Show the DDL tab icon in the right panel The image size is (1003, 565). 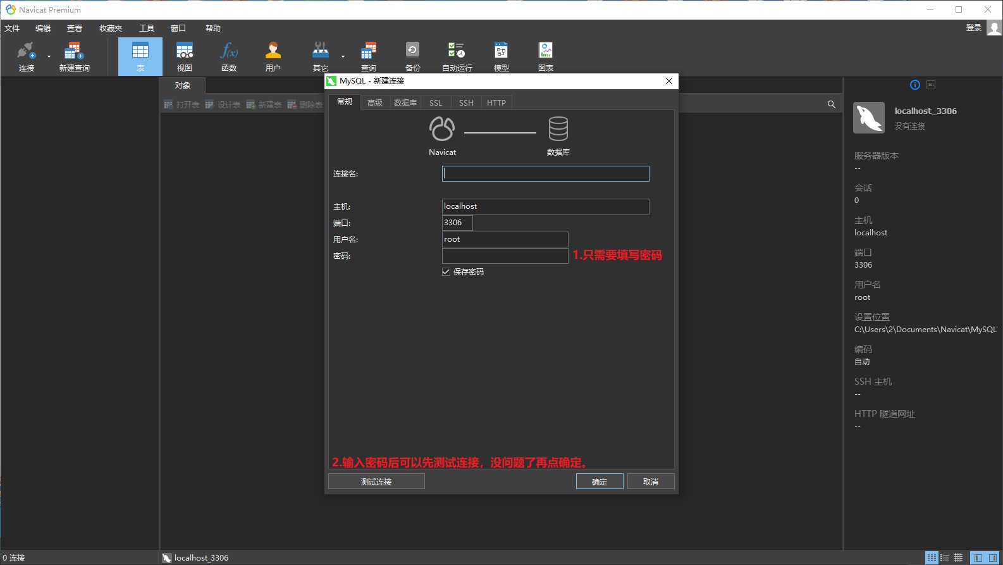tap(931, 85)
